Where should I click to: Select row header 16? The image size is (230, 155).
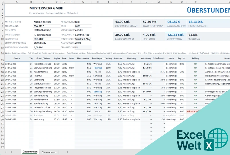[x=2, y=64]
